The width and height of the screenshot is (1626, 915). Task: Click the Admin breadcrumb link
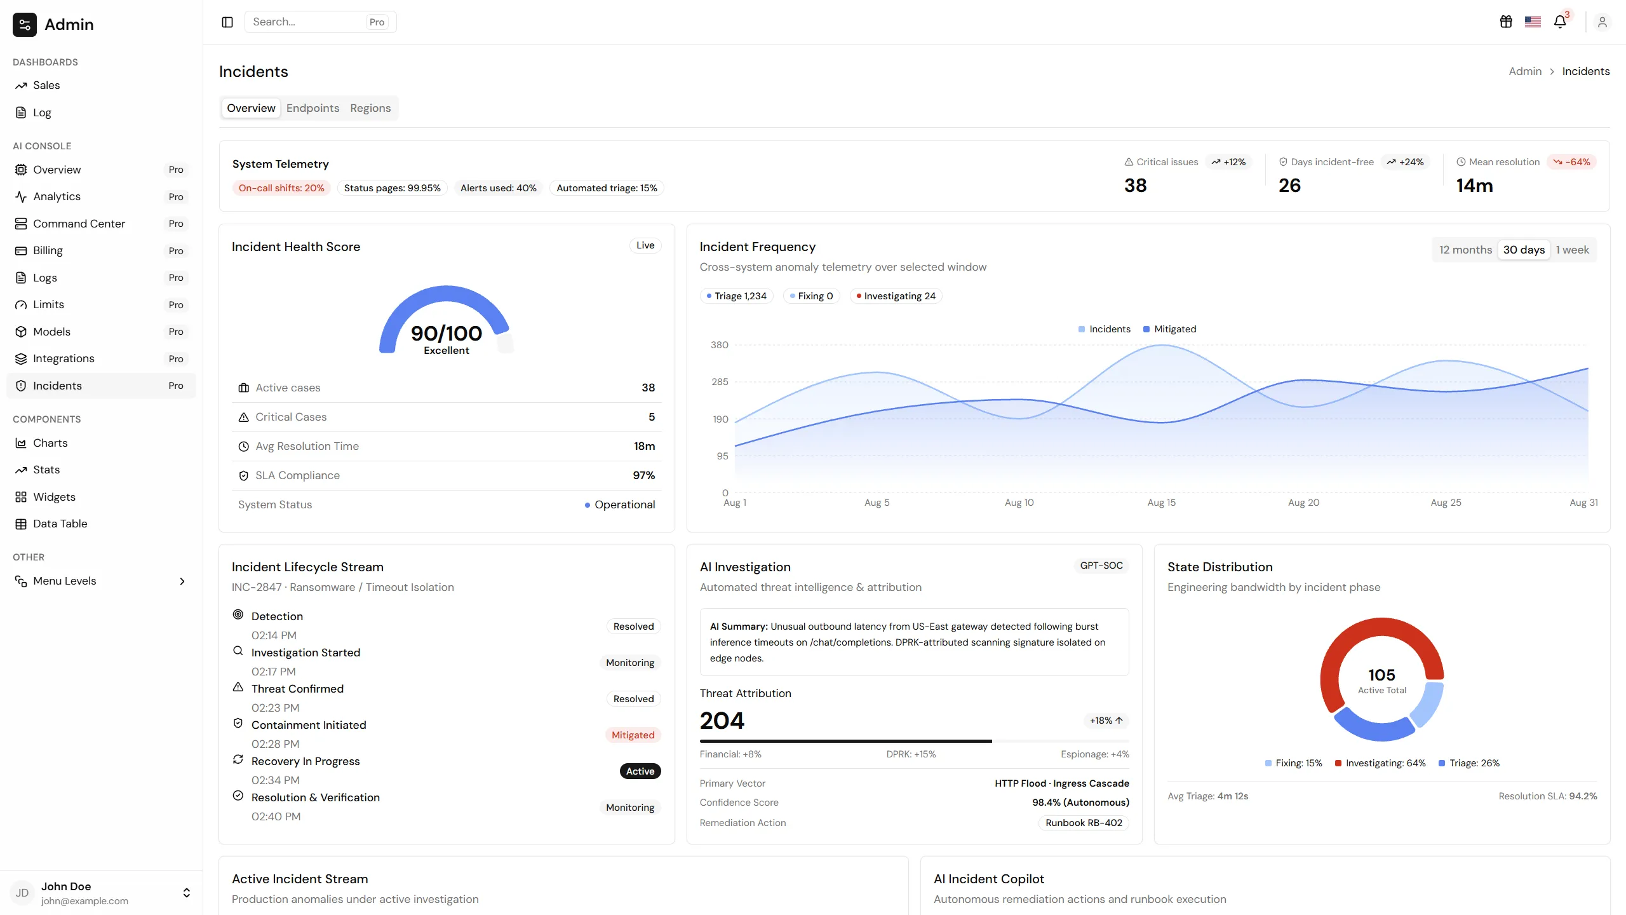click(x=1525, y=71)
